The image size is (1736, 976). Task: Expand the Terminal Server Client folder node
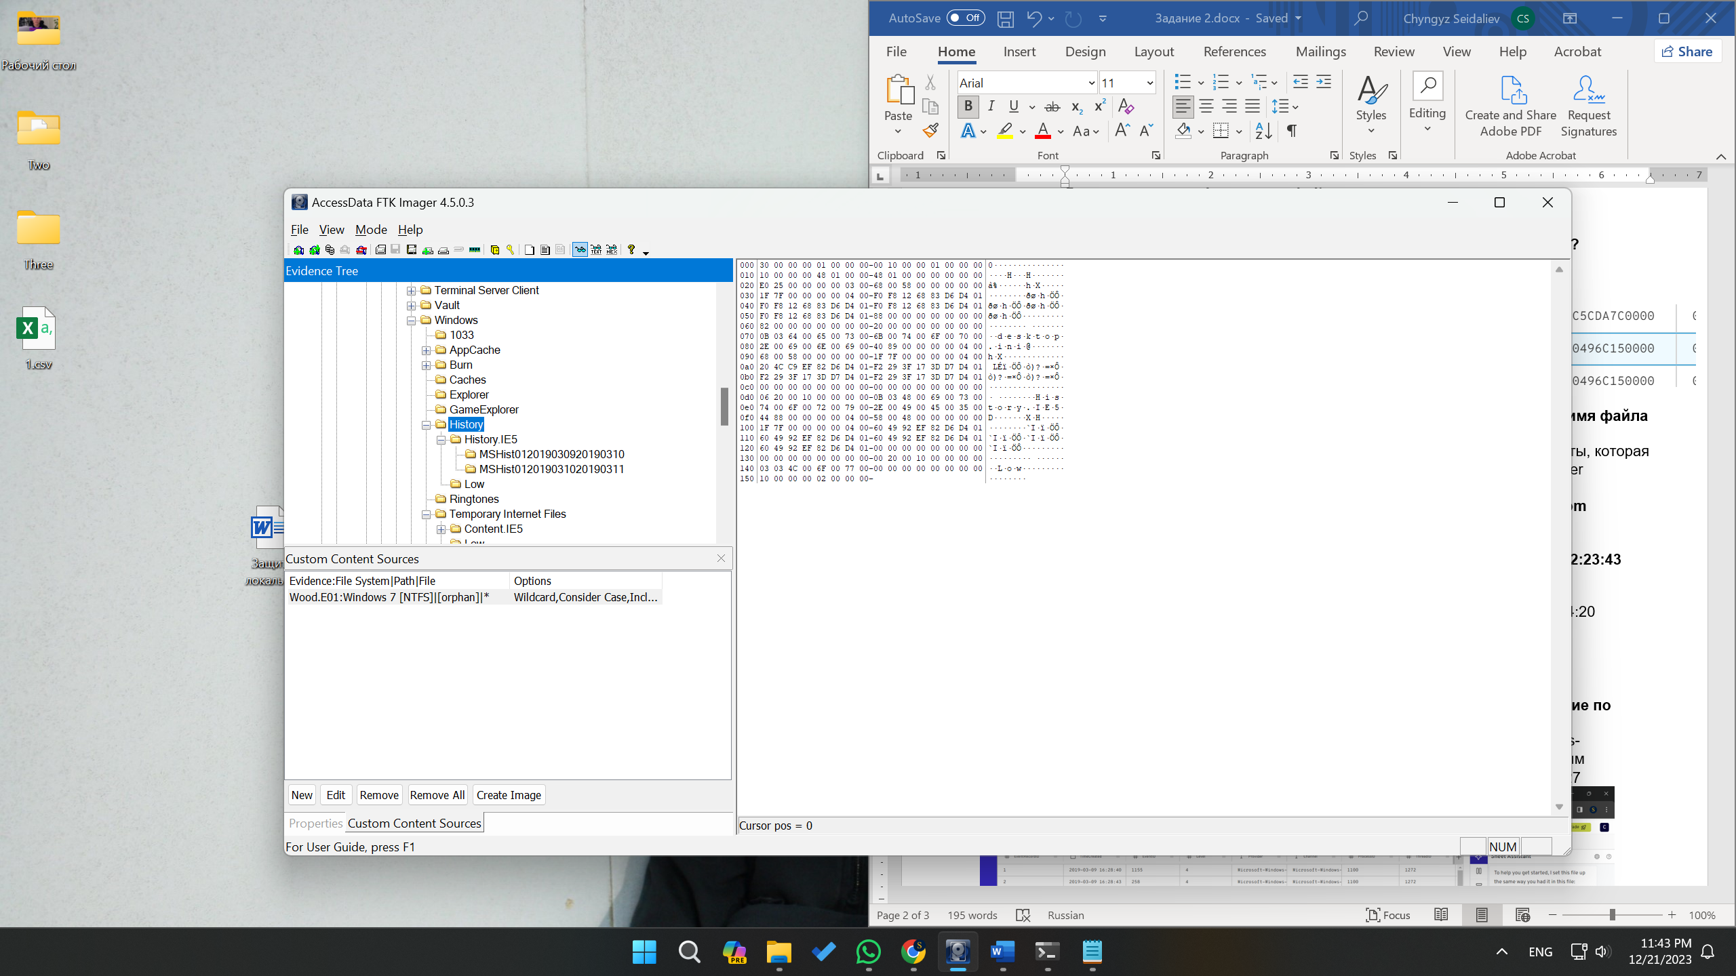(x=411, y=291)
